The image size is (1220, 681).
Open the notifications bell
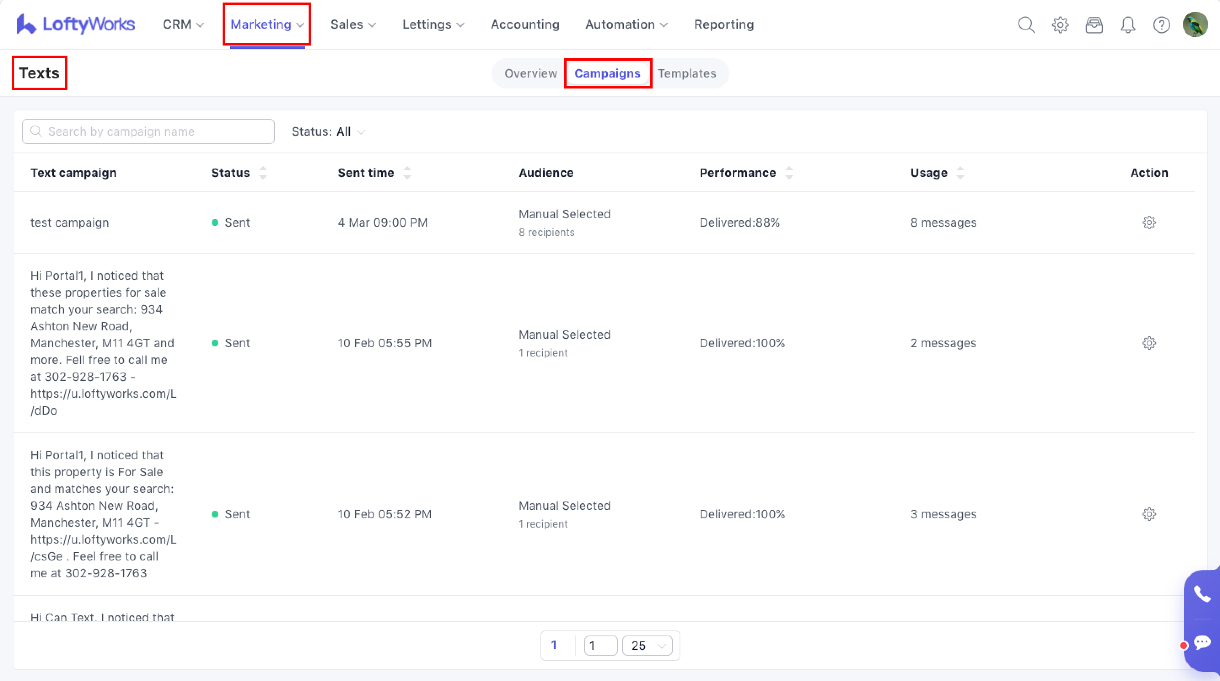pyautogui.click(x=1128, y=24)
